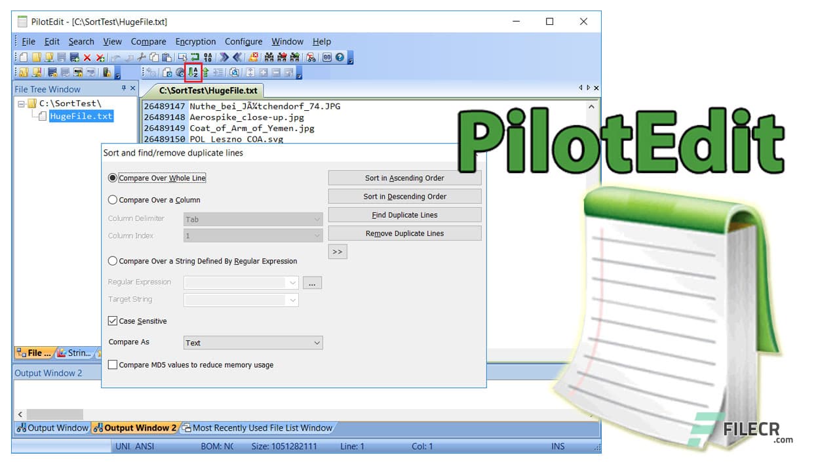Click the Remove Duplicate Lines button
839x472 pixels.
[404, 233]
